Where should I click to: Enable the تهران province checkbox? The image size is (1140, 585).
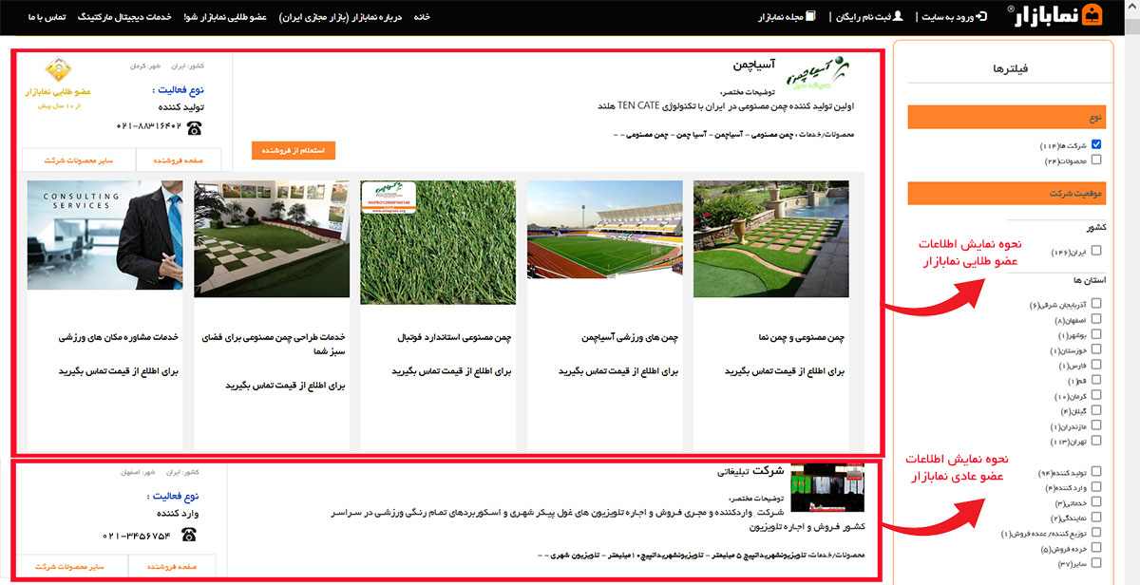tap(1096, 442)
